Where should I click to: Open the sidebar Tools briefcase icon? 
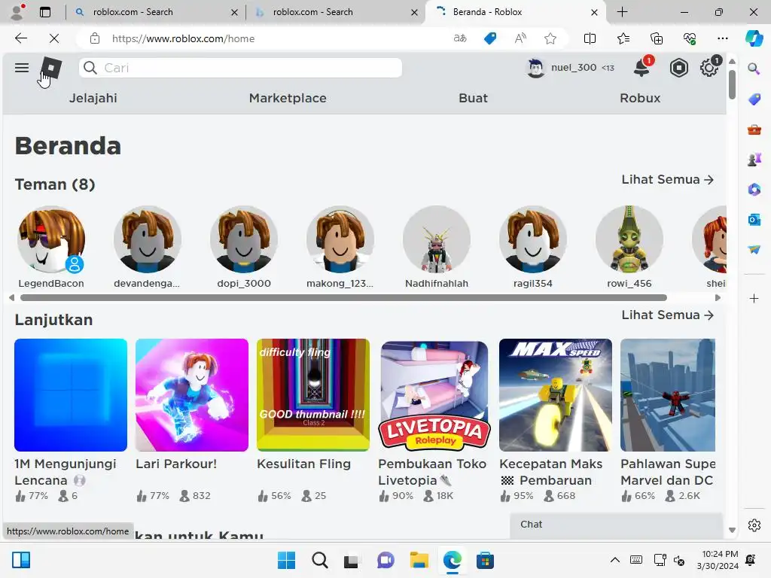(754, 129)
